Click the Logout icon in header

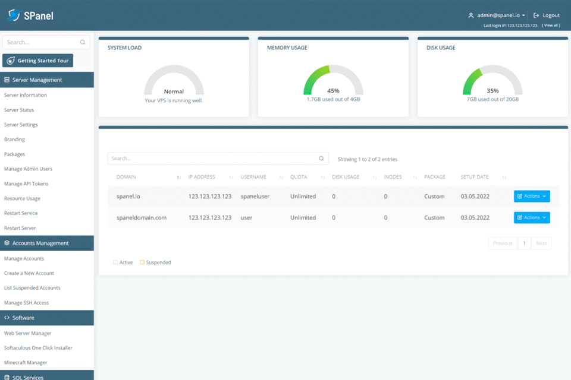click(x=536, y=15)
